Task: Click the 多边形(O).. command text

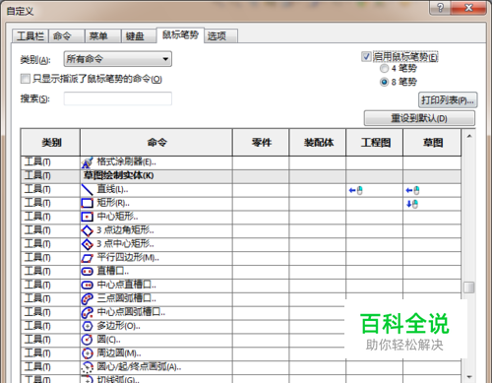Action: (x=118, y=326)
